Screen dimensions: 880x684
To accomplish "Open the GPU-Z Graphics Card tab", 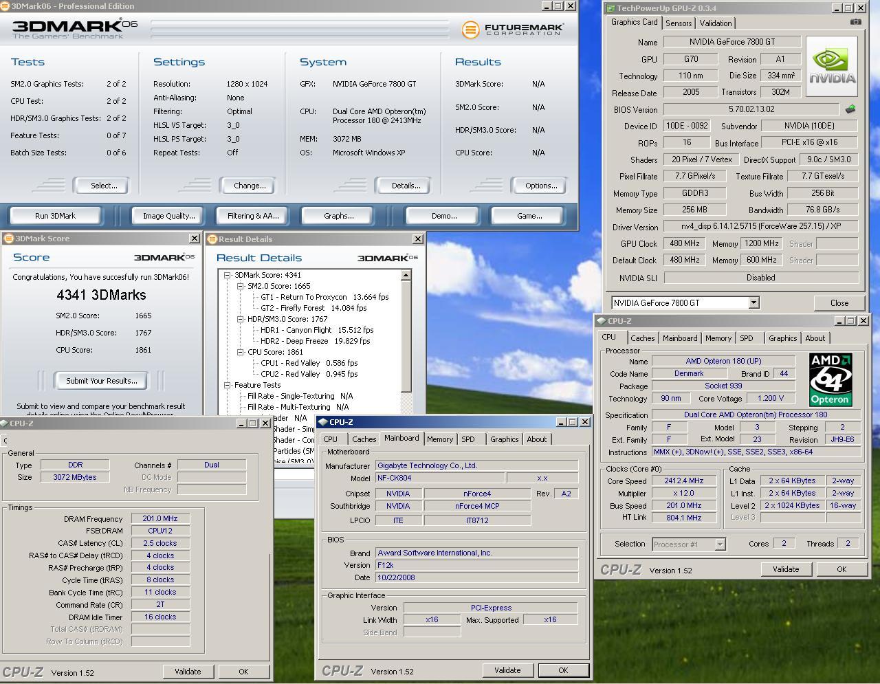I will pos(635,22).
